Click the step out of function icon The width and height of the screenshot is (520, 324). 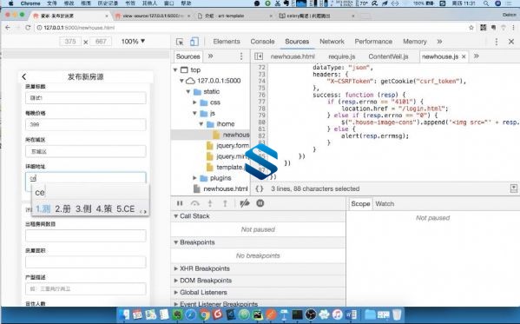click(225, 203)
